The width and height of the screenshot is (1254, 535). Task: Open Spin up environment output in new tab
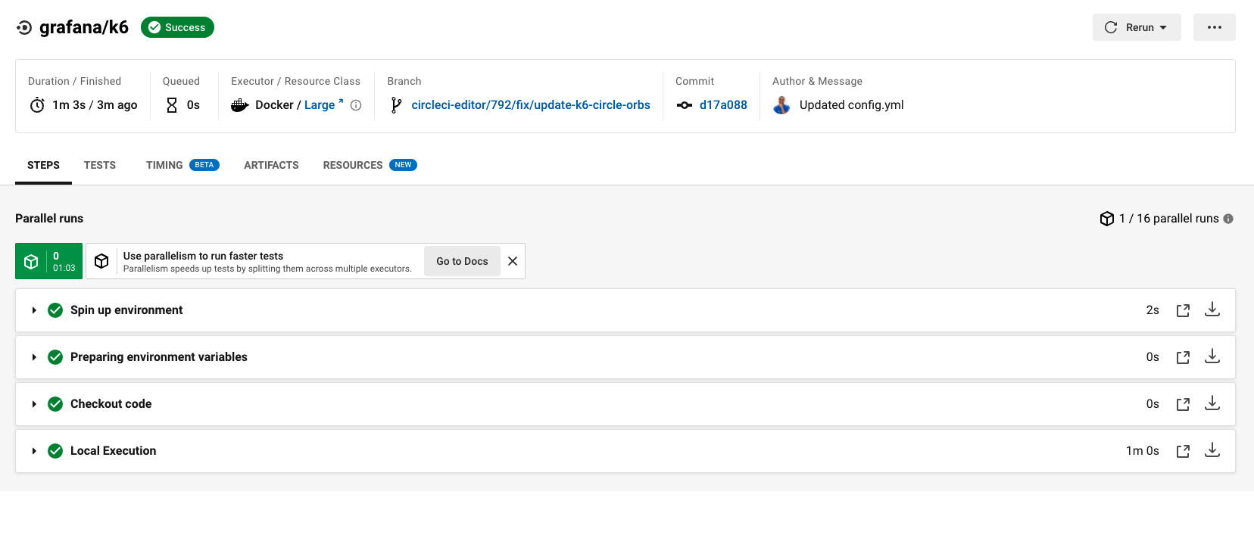click(1183, 310)
